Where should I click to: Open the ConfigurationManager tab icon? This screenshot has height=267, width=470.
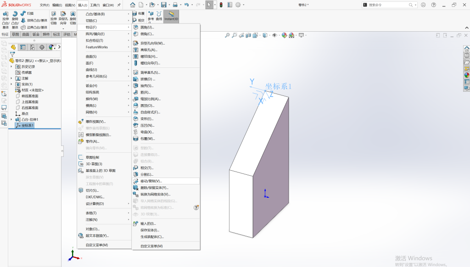33,47
